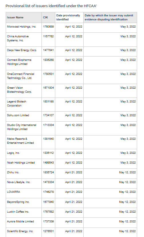Click CIK number 1571804
Viewport: 144px width, 237px height.
48,88
